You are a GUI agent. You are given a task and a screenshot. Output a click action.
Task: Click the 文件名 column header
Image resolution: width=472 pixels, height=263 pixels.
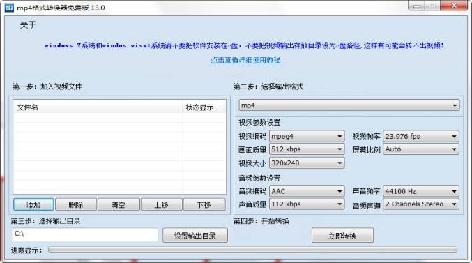click(98, 107)
